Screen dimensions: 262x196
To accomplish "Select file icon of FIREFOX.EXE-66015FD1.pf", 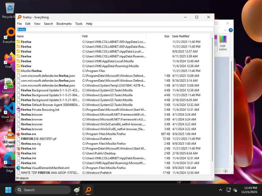I will 18,139.
